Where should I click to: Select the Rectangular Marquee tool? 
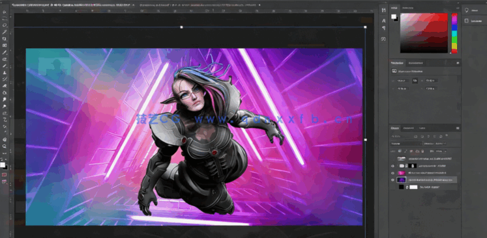(x=5, y=19)
